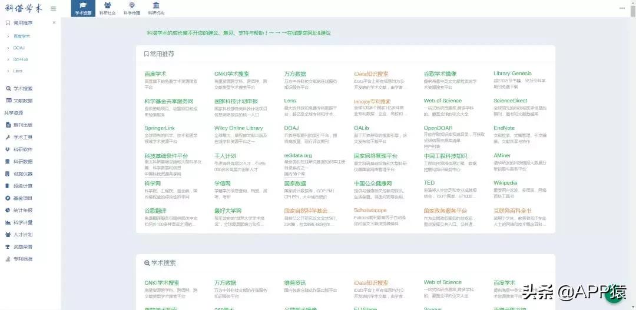Expand chevron next to 百度学术 in sidebar
Image resolution: width=636 pixels, height=310 pixels.
pyautogui.click(x=8, y=36)
